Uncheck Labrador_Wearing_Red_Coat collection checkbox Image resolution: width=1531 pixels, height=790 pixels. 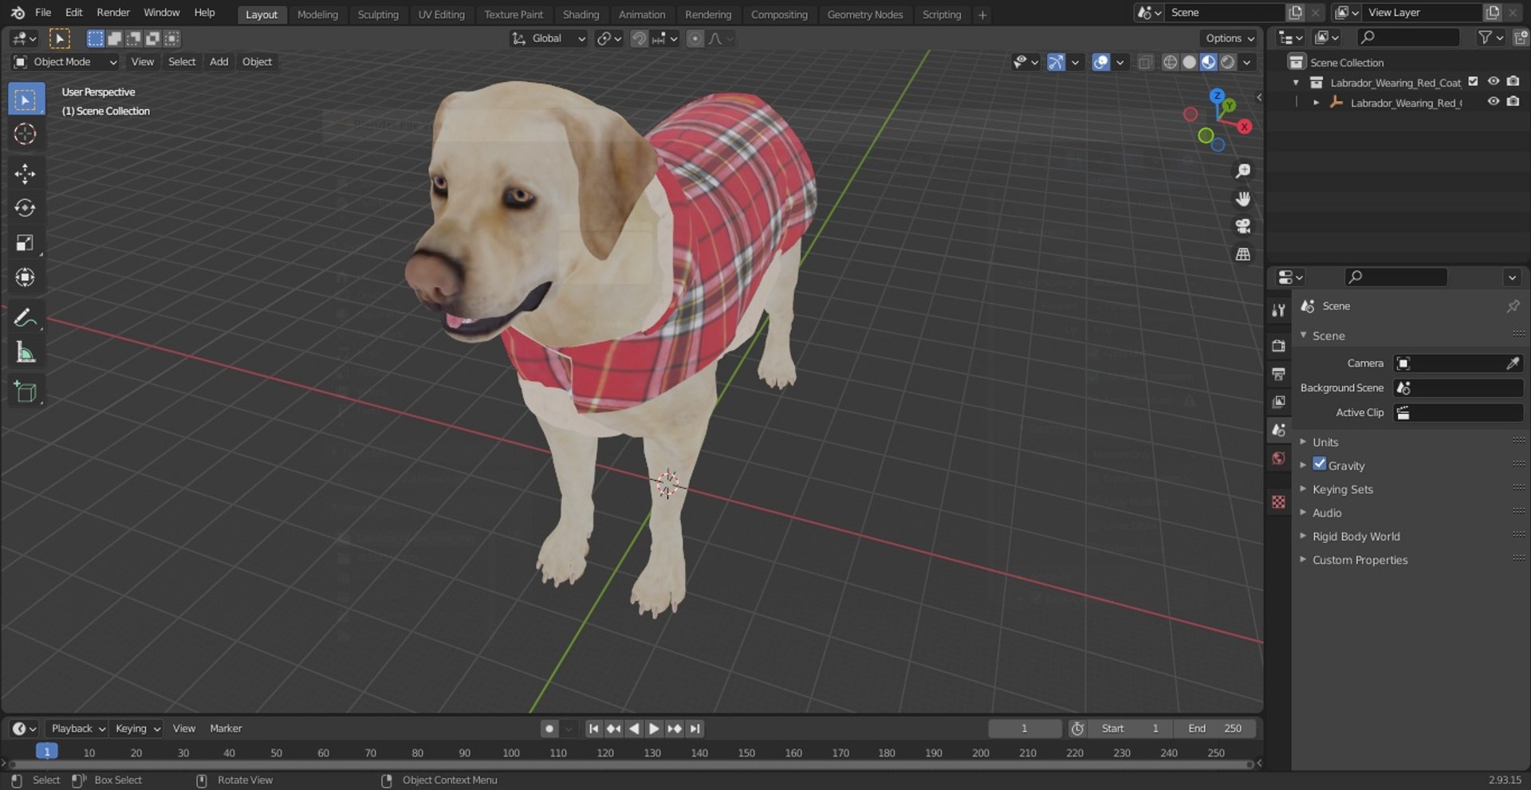1474,82
